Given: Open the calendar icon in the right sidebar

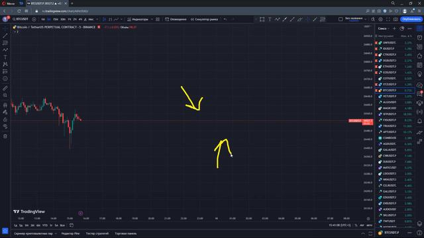Looking at the screenshot, I should click(419, 65).
